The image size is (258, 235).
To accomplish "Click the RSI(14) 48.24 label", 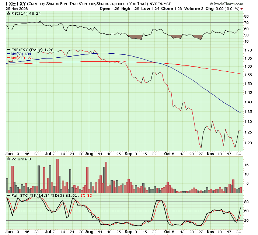I will click(26, 14).
